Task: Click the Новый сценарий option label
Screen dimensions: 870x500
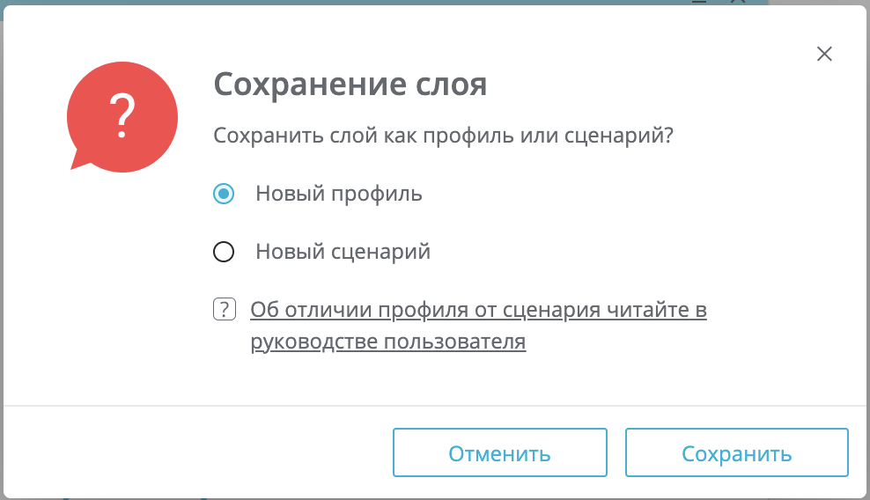Action: tap(343, 252)
